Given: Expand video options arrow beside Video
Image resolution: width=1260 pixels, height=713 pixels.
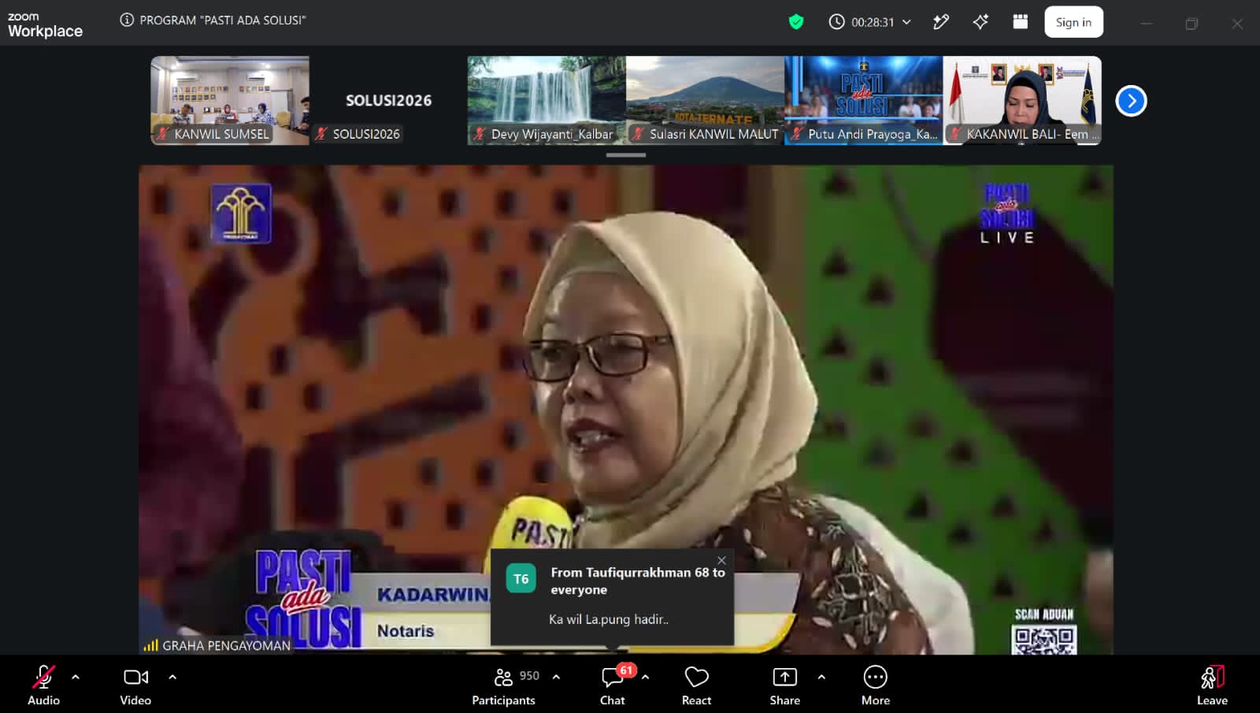Looking at the screenshot, I should (172, 677).
